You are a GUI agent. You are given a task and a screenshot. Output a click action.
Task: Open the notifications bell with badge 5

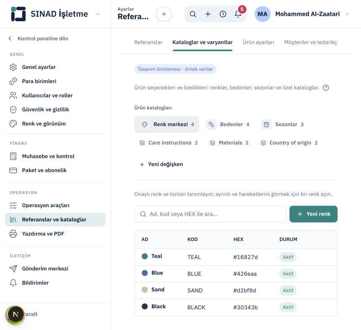pyautogui.click(x=238, y=14)
